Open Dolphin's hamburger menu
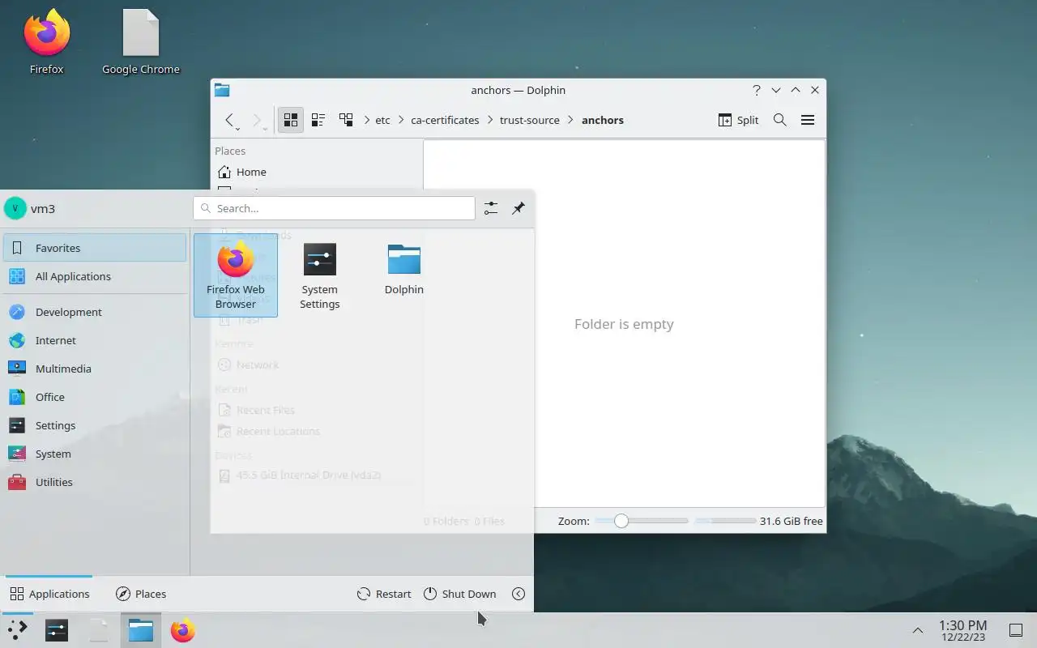The image size is (1037, 648). tap(807, 120)
